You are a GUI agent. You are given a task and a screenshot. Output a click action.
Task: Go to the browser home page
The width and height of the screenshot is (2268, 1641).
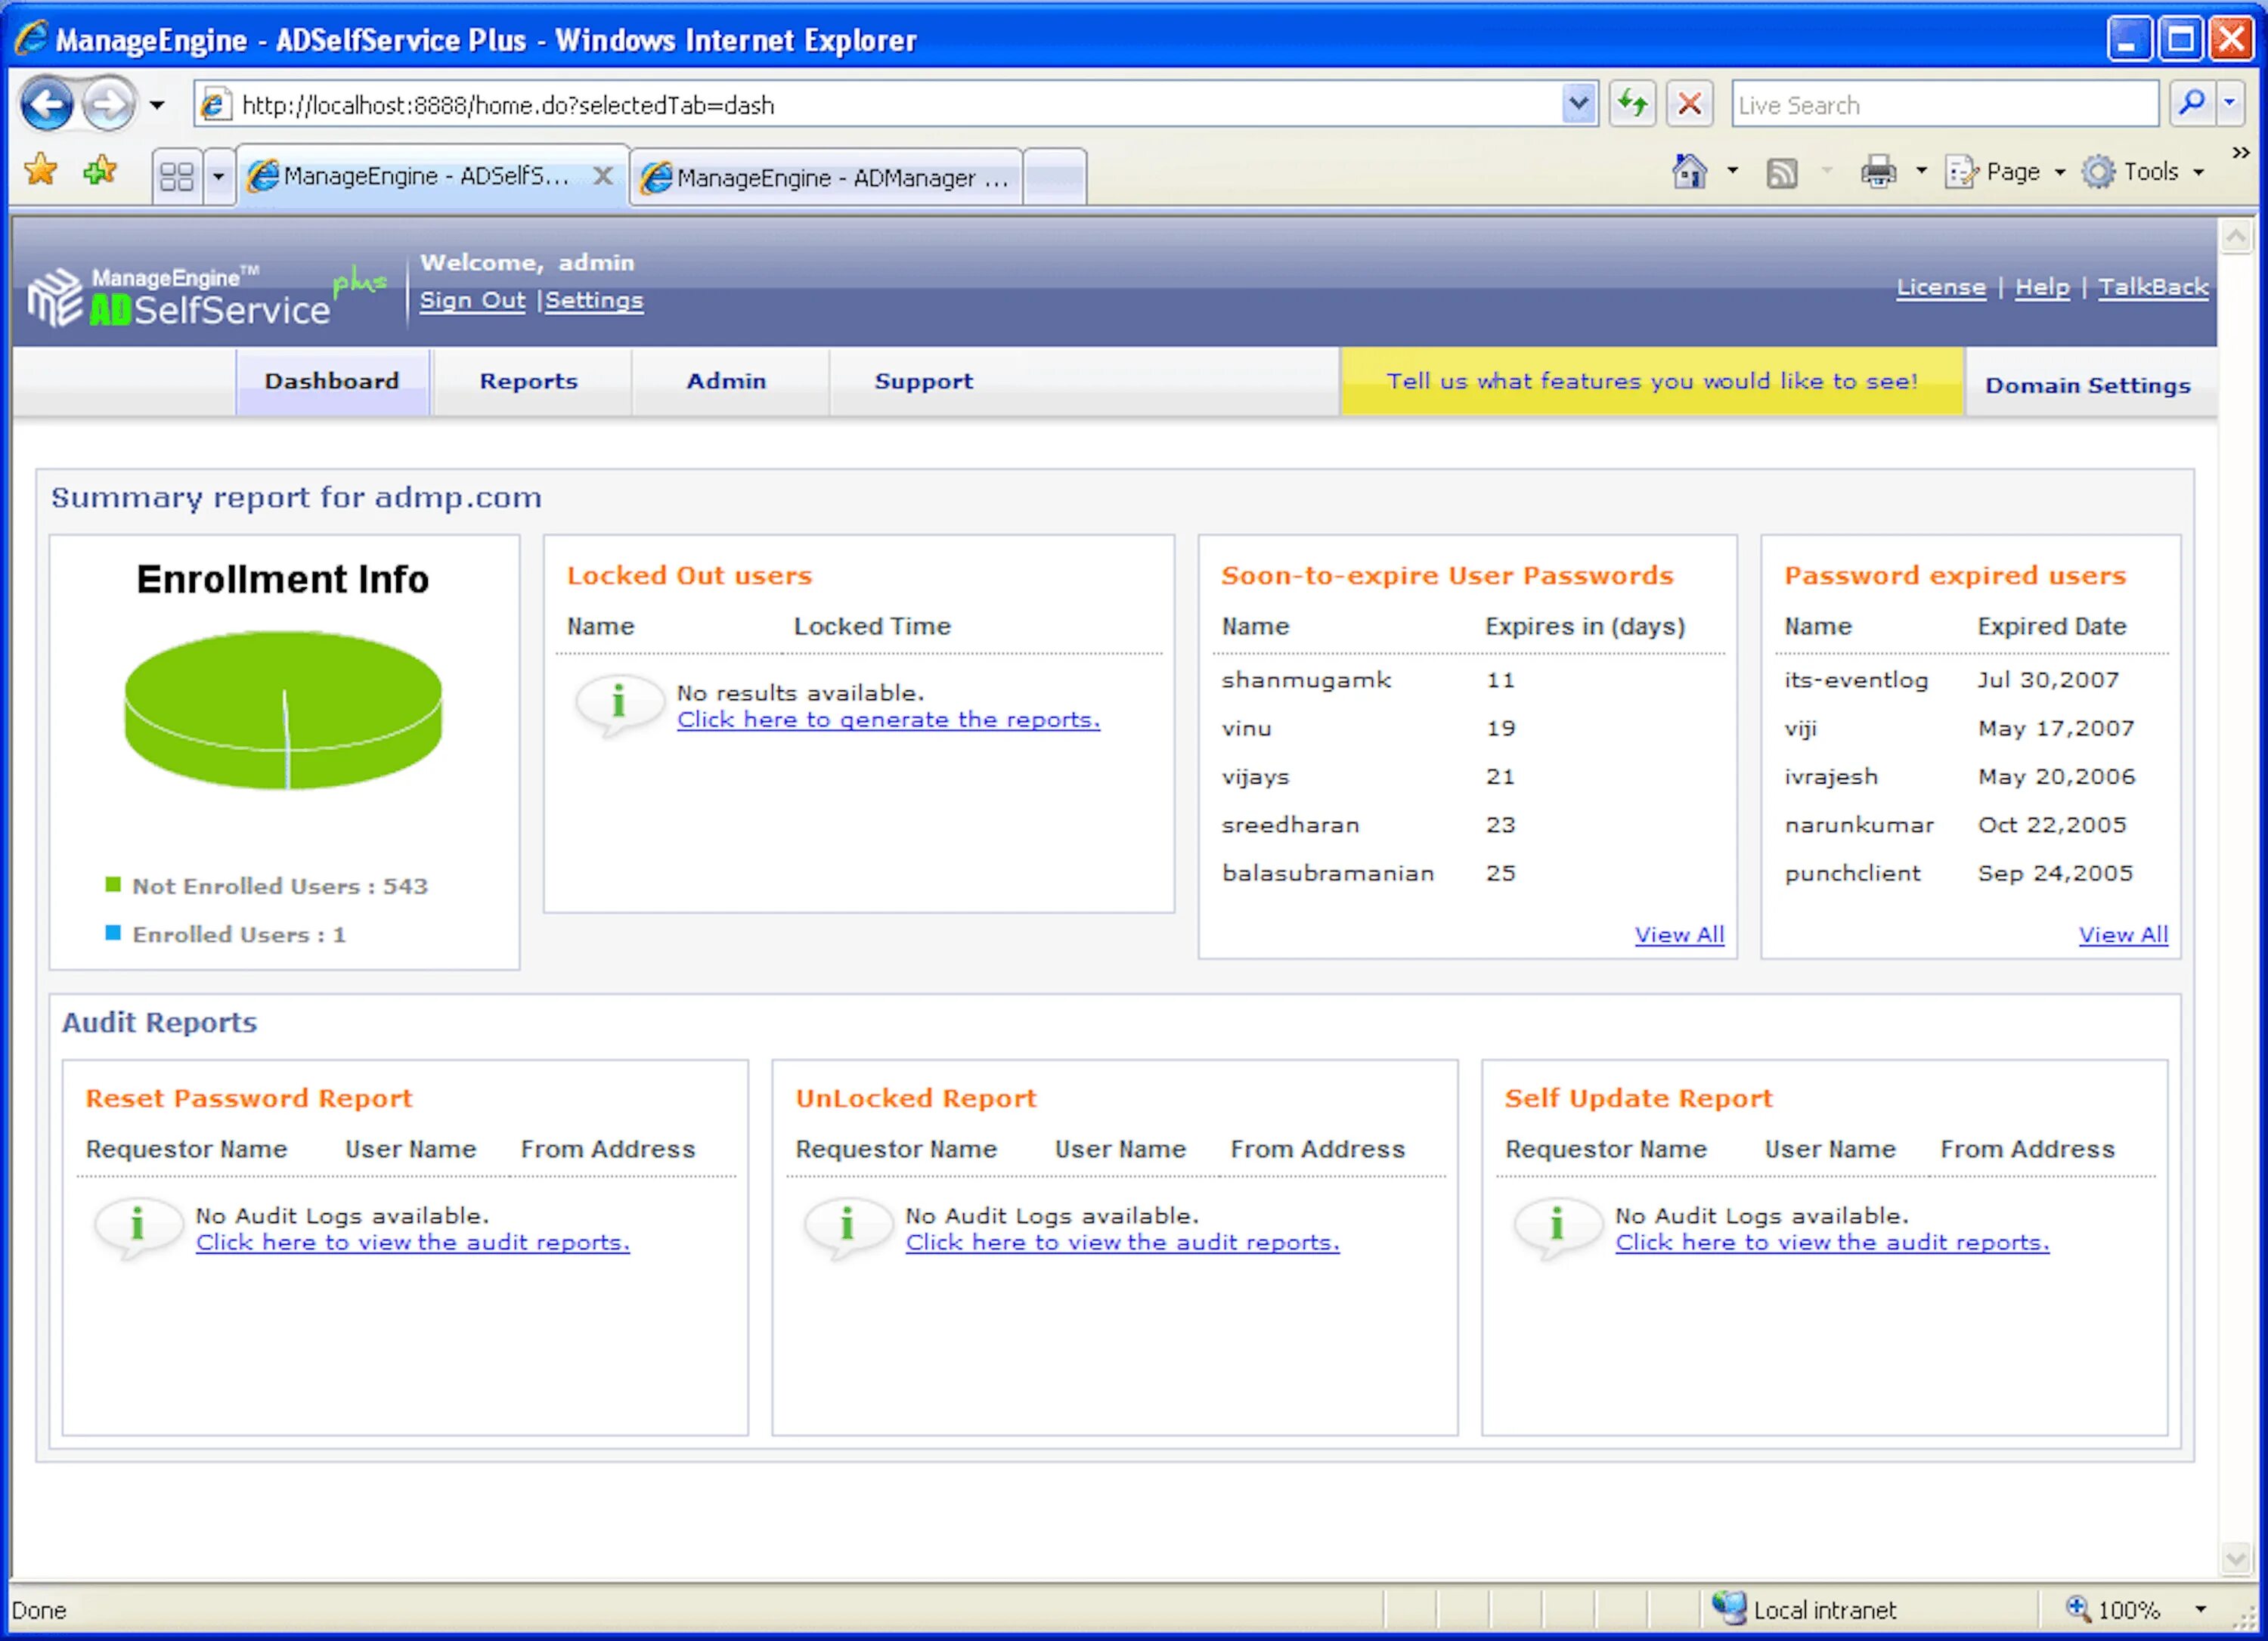click(1690, 171)
